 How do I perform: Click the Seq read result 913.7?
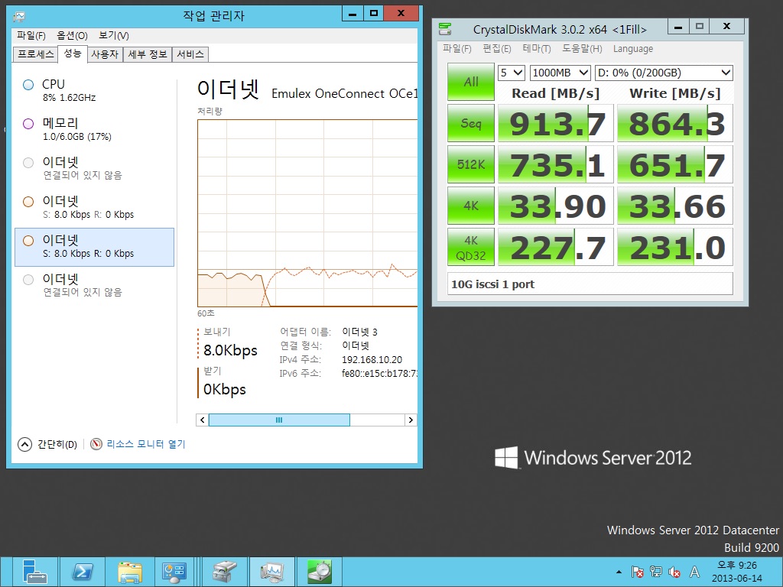point(556,123)
